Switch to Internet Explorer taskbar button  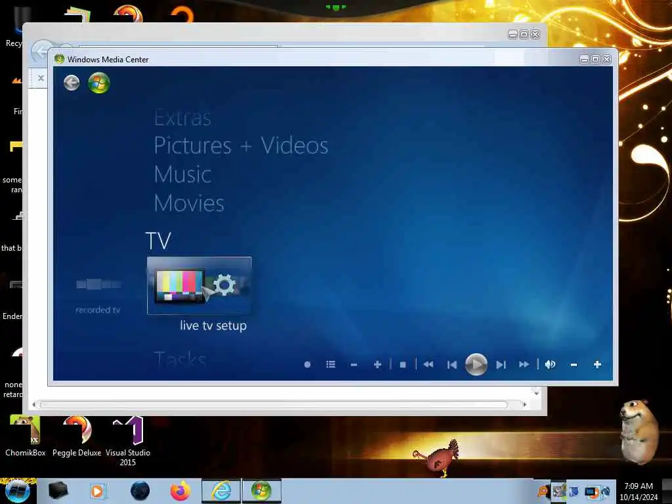click(x=221, y=491)
